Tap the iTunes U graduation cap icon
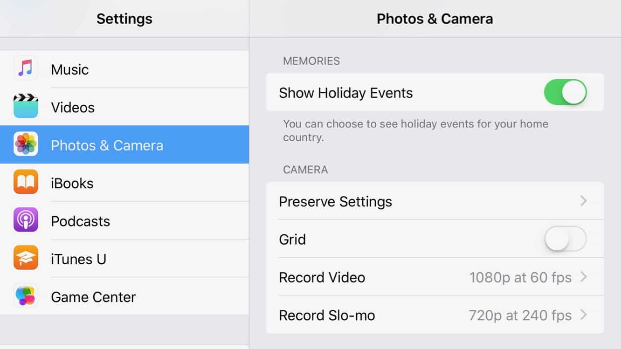621x349 pixels. point(26,258)
